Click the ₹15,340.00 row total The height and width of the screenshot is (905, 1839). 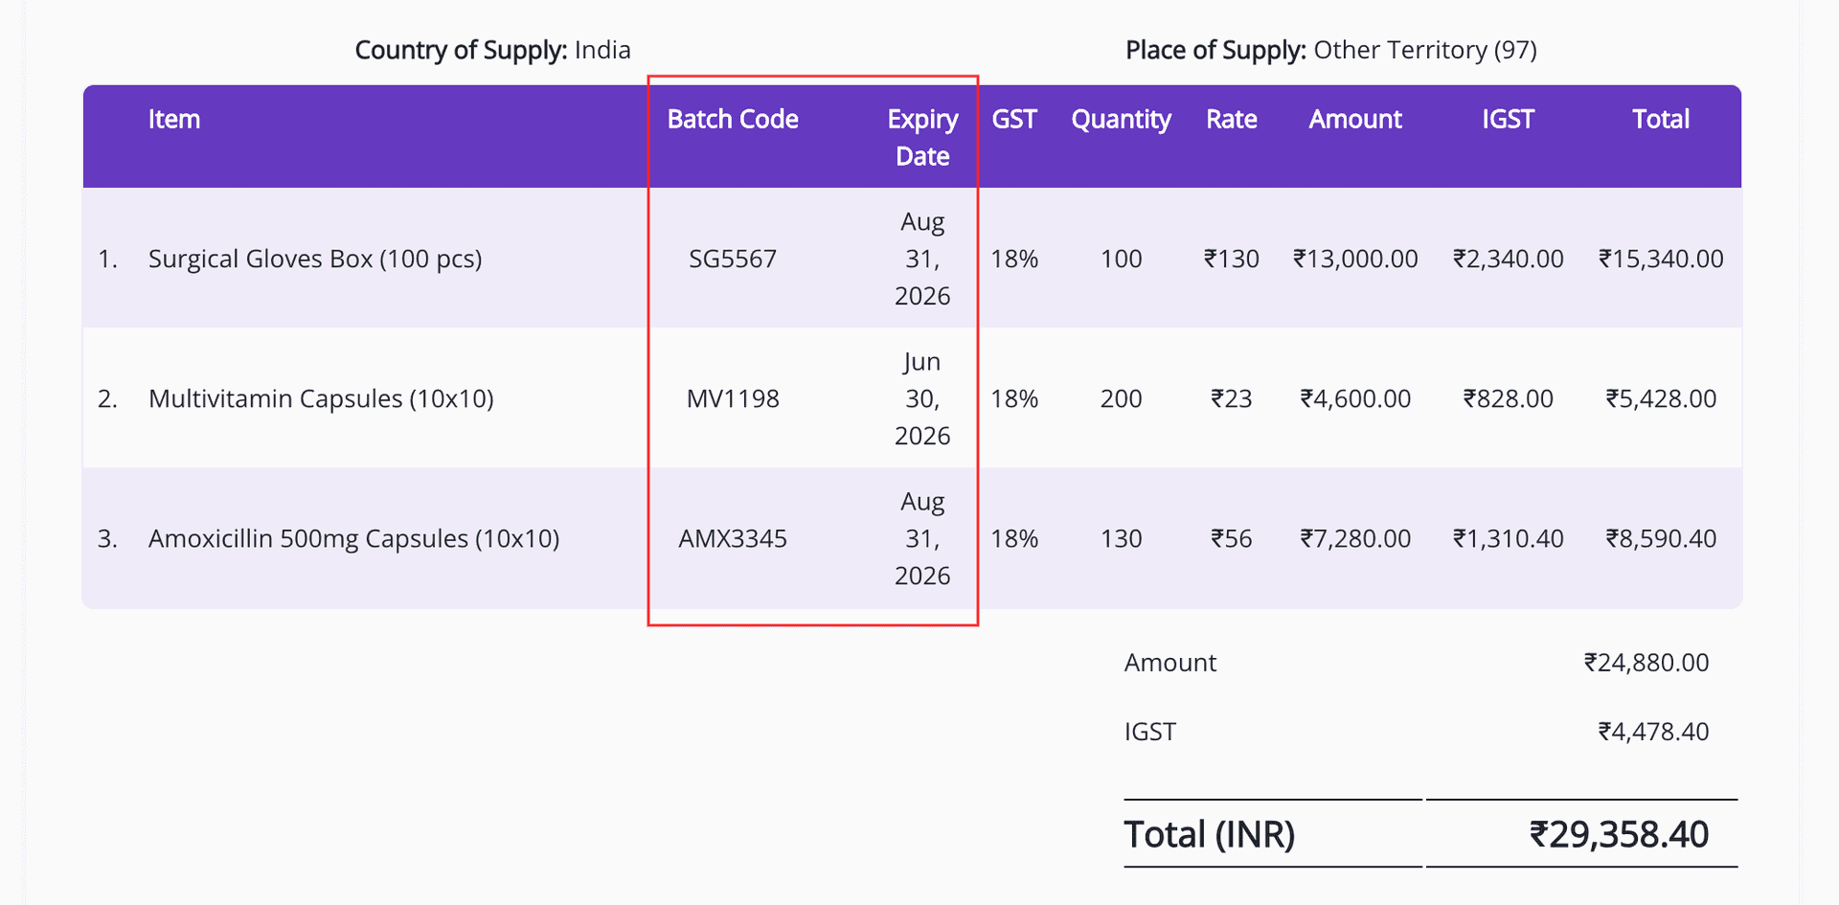(x=1660, y=259)
